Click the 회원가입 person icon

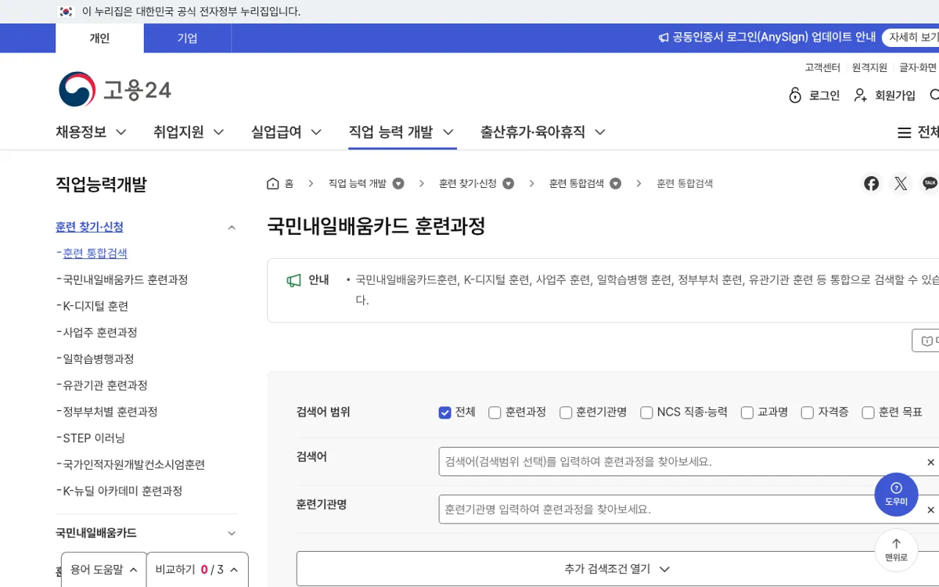click(861, 95)
